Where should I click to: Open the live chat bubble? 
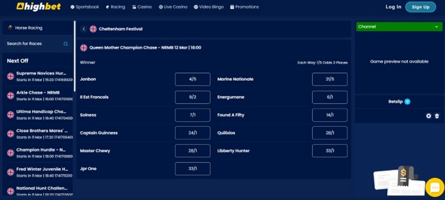coord(435,187)
